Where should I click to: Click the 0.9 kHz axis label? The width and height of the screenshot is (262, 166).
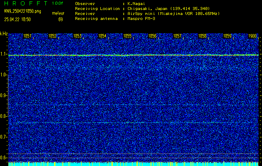3,95
